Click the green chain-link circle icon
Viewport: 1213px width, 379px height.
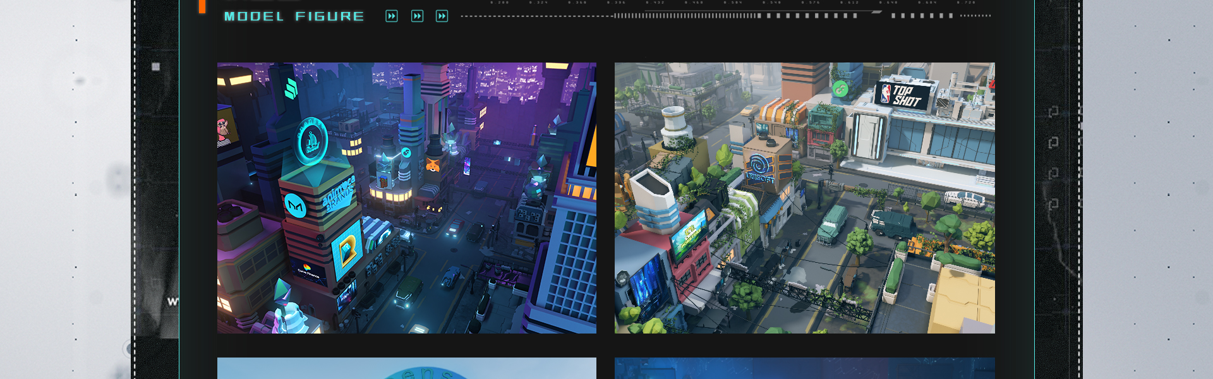coord(840,89)
